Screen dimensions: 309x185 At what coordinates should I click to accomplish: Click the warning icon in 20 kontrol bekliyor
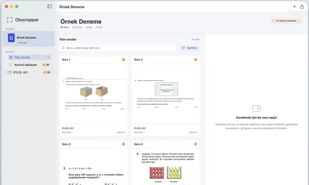pyautogui.click(x=273, y=21)
